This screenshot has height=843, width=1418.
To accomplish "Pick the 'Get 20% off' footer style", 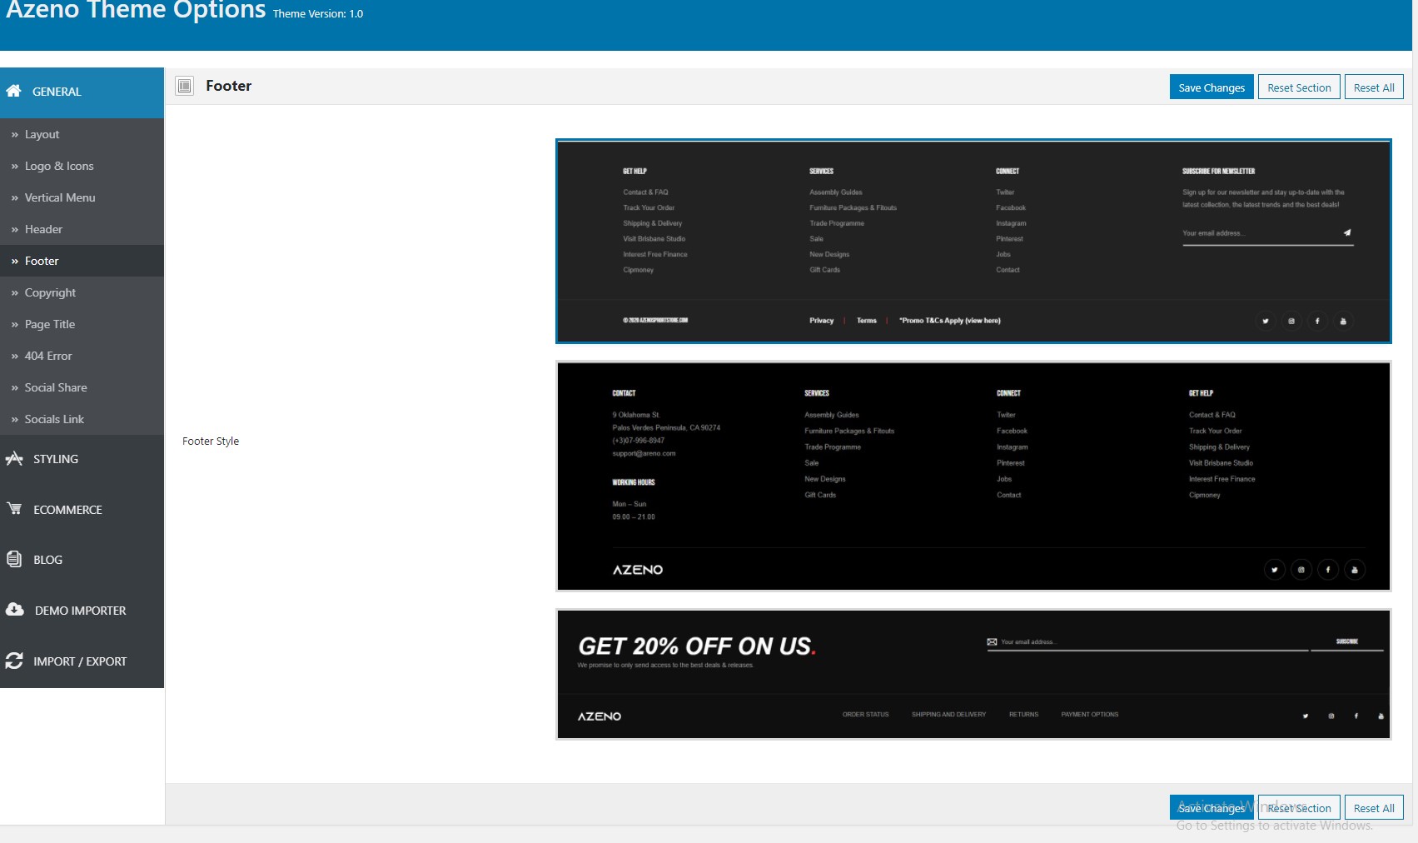I will (973, 674).
